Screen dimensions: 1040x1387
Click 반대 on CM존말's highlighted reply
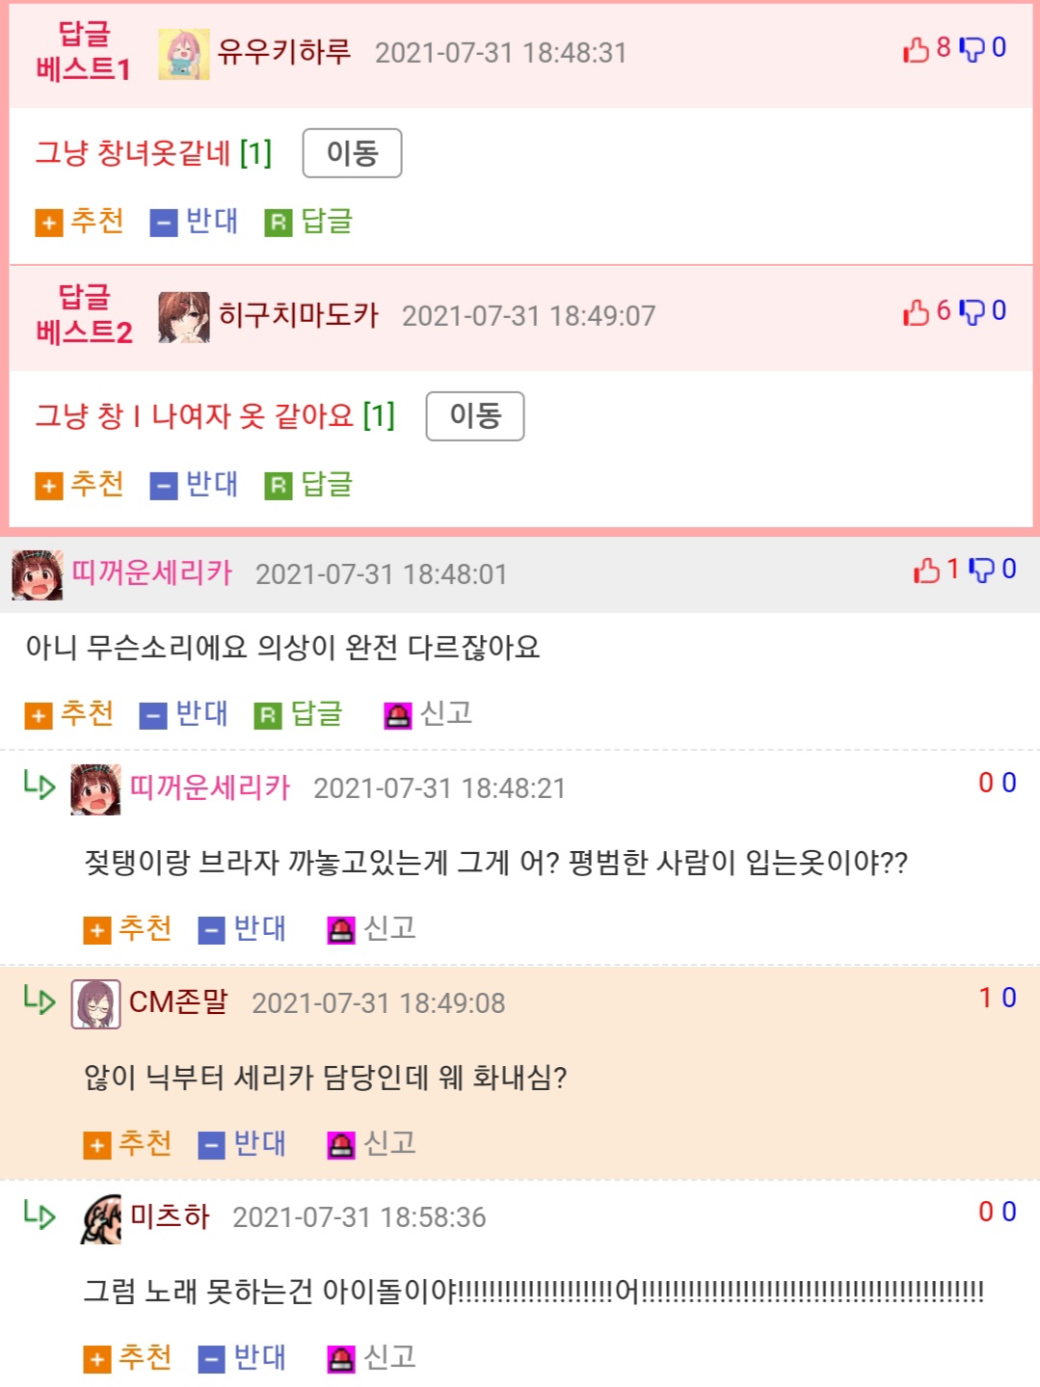(x=242, y=1144)
